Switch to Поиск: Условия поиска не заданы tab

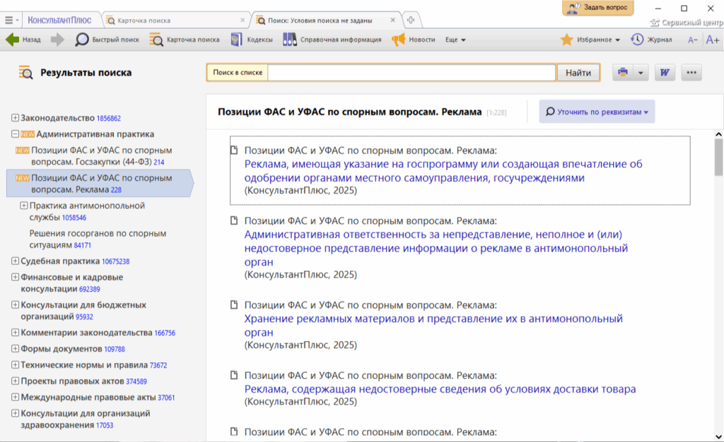point(326,20)
